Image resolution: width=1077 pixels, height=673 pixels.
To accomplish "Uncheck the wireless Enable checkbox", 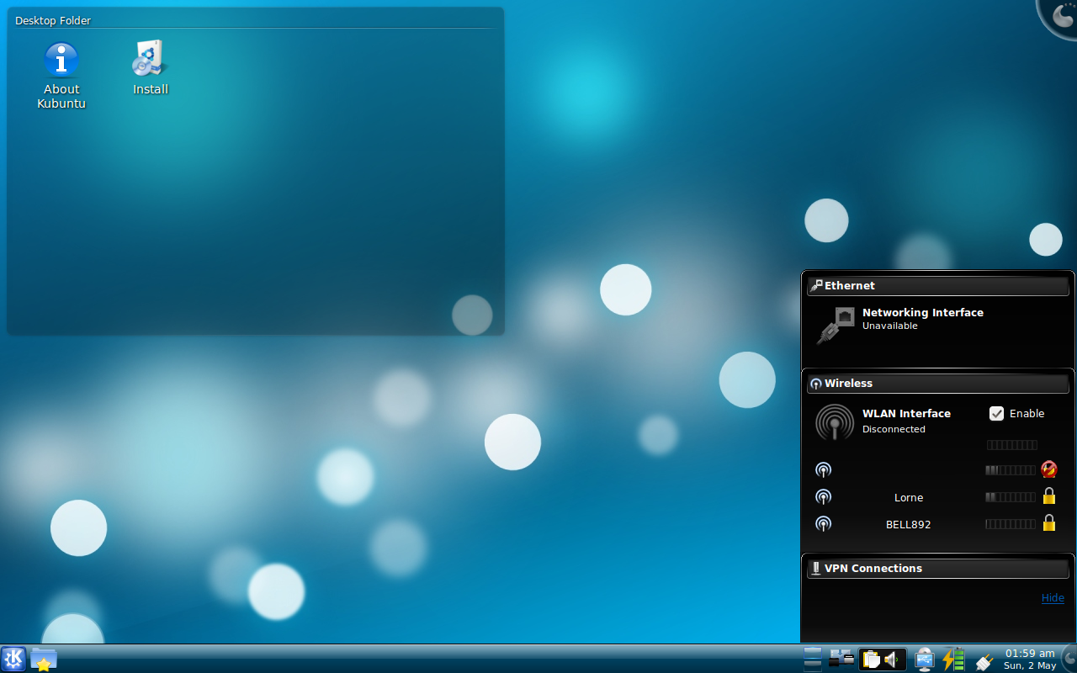I will [997, 413].
